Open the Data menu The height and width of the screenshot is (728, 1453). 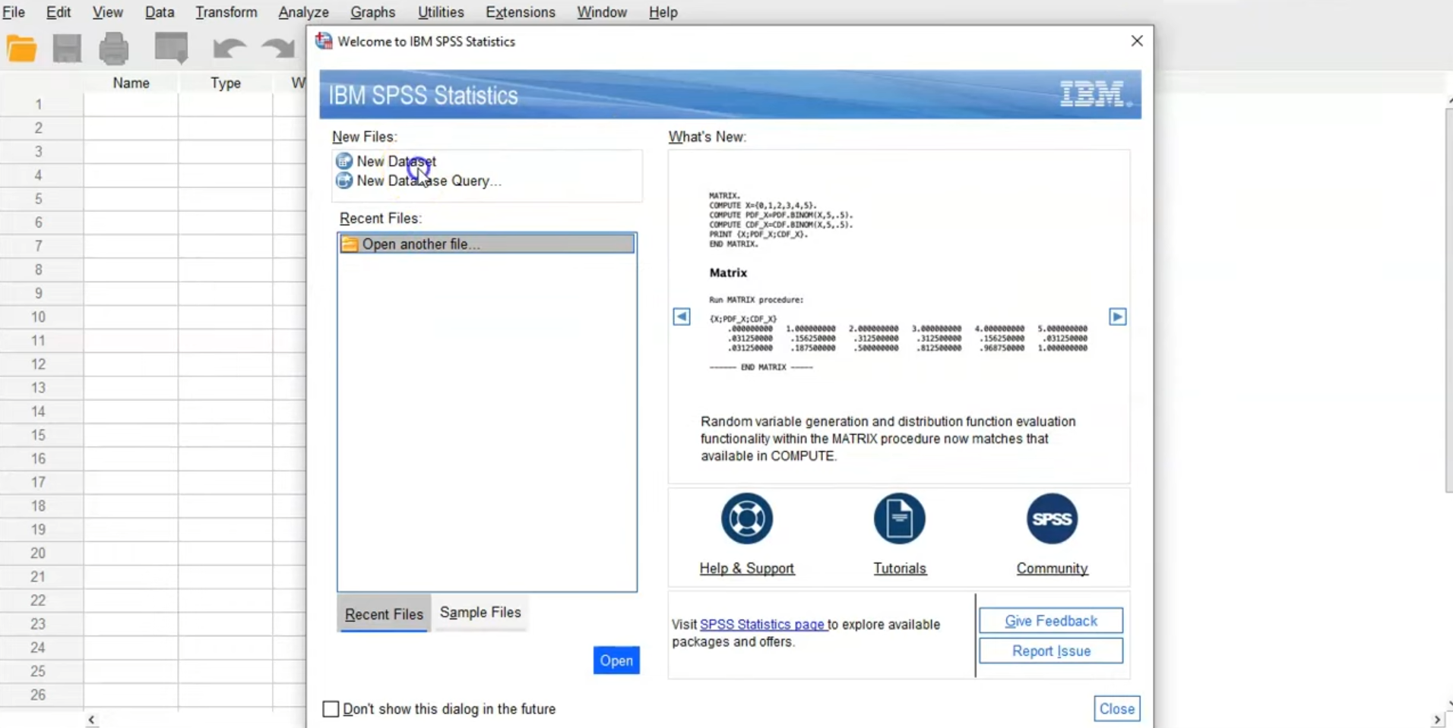coord(160,12)
